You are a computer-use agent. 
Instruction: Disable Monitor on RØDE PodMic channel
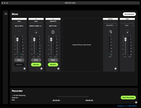pyautogui.click(x=36, y=65)
